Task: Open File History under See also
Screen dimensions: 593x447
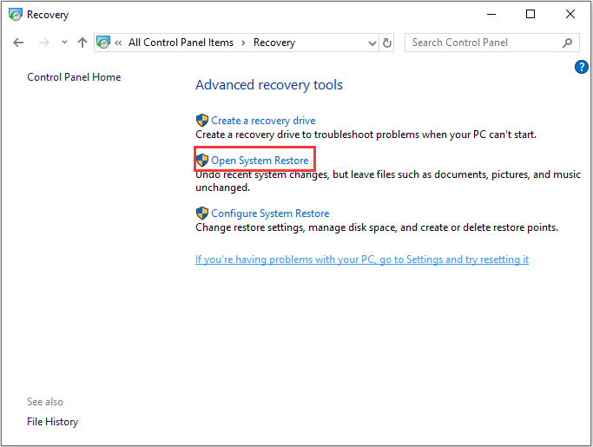Action: 53,422
